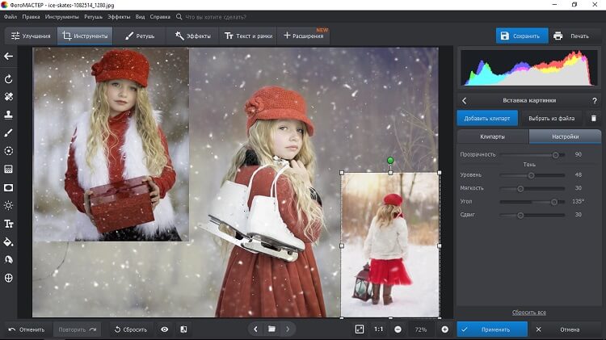Image resolution: width=606 pixels, height=340 pixels.
Task: Adjust the Прозрачность slider
Action: click(x=555, y=154)
